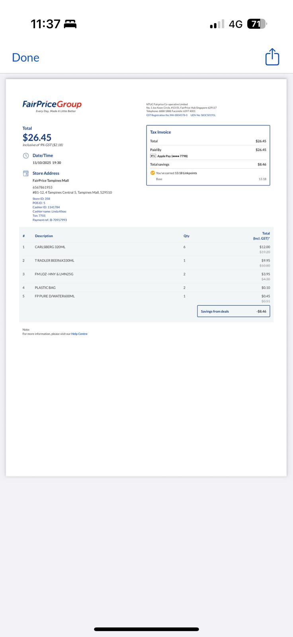This screenshot has height=637, width=293.
Task: Select the 'GST Registration No.' line in header
Action: tap(167, 115)
